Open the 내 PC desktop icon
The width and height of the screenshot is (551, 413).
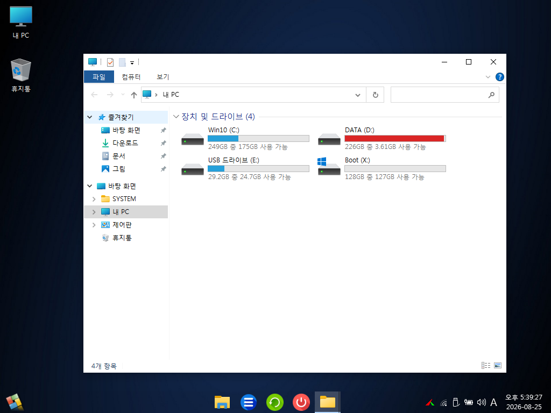pyautogui.click(x=21, y=23)
